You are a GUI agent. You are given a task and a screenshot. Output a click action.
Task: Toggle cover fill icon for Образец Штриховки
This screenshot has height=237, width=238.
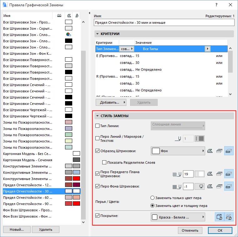219,151
